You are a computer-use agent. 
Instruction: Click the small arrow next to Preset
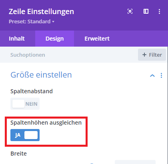pyautogui.click(x=53, y=22)
